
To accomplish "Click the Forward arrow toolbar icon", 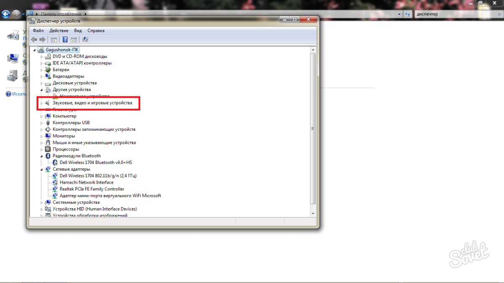I will point(42,39).
